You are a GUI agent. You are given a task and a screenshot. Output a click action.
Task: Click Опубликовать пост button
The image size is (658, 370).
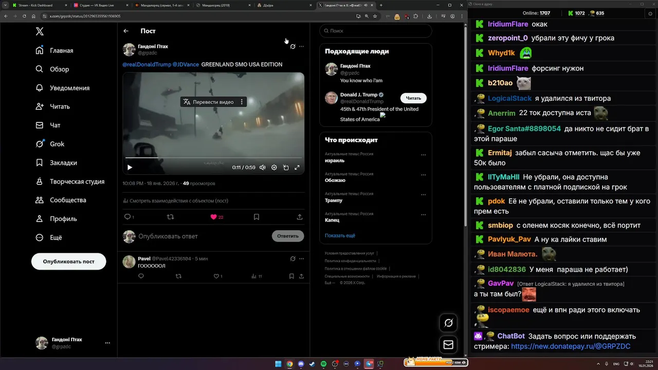(x=69, y=261)
